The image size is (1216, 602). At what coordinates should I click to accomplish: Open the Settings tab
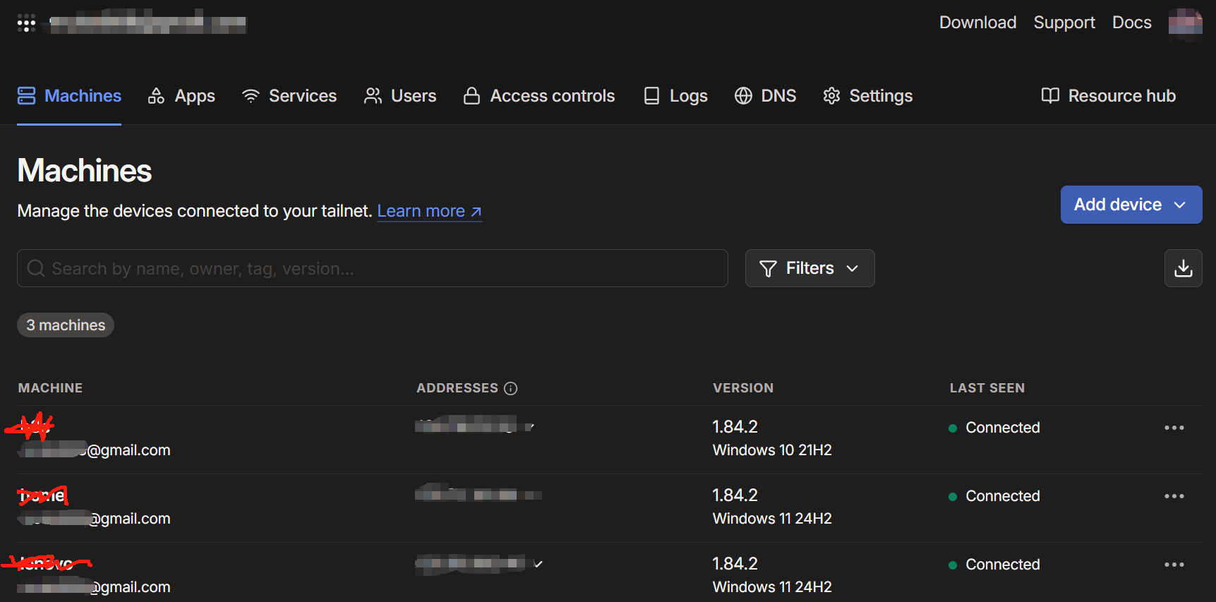[867, 96]
